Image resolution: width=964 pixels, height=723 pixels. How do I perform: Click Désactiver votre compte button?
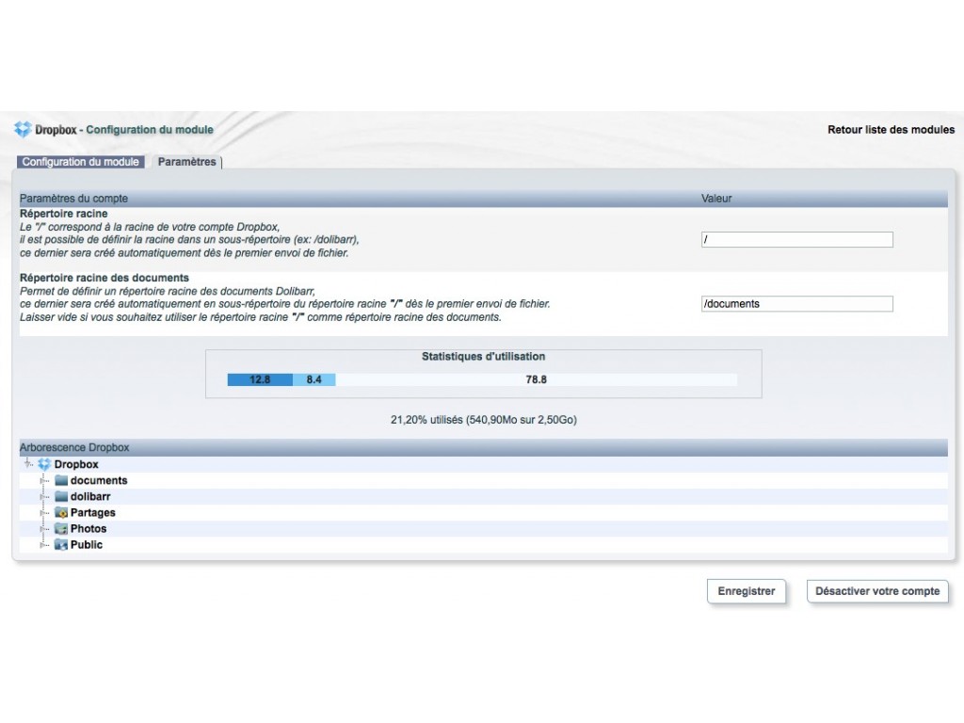click(877, 591)
